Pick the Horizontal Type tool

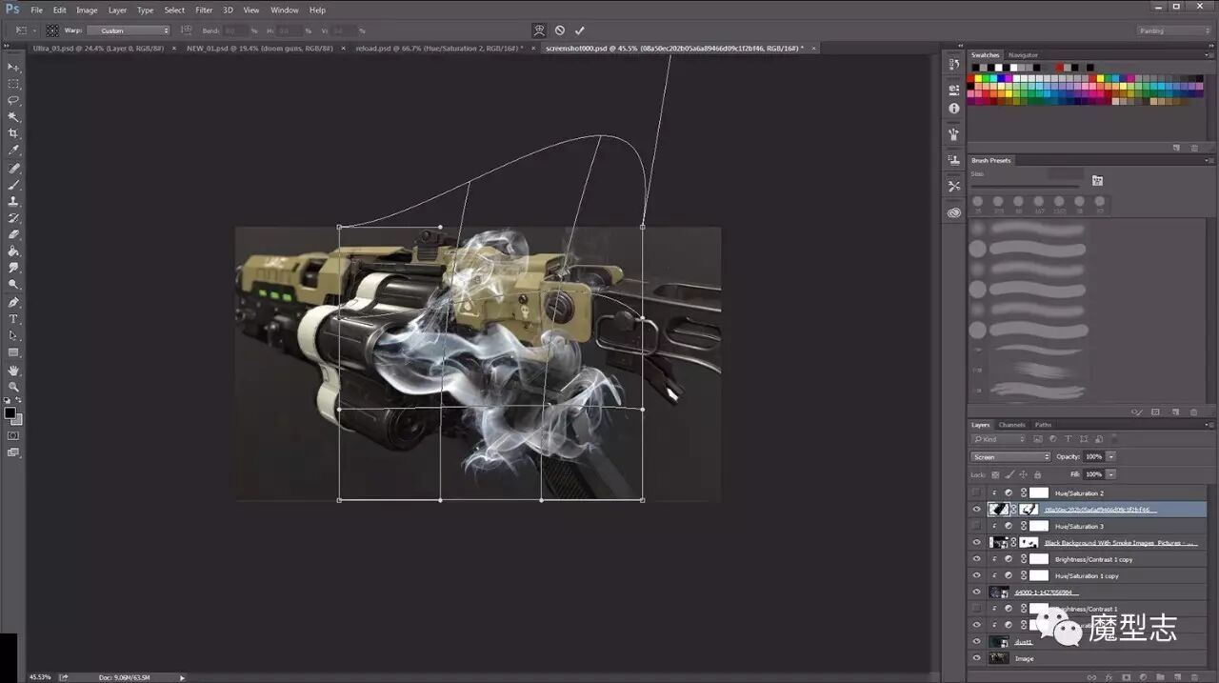[x=13, y=319]
